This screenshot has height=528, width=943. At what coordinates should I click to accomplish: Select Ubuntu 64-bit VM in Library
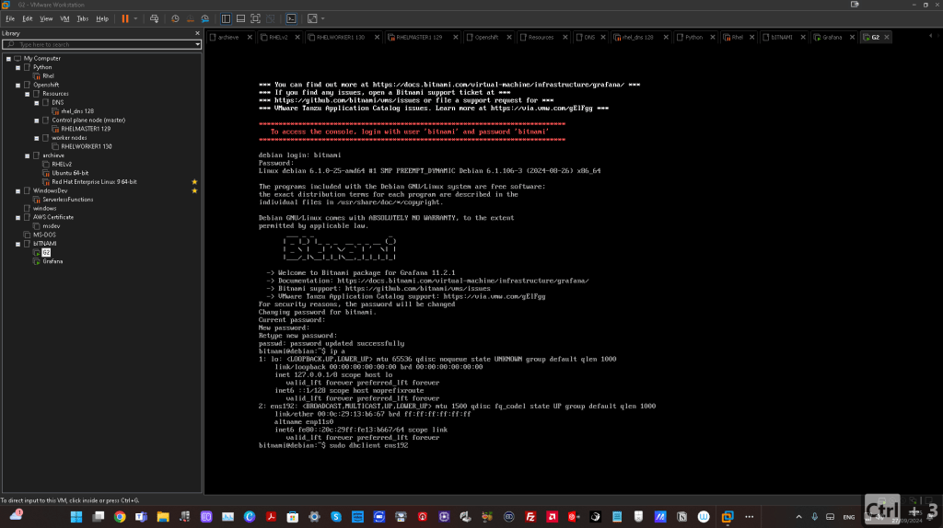click(70, 173)
